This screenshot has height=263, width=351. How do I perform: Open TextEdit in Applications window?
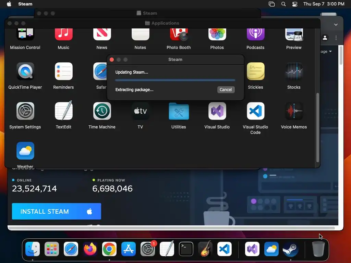coord(63,111)
